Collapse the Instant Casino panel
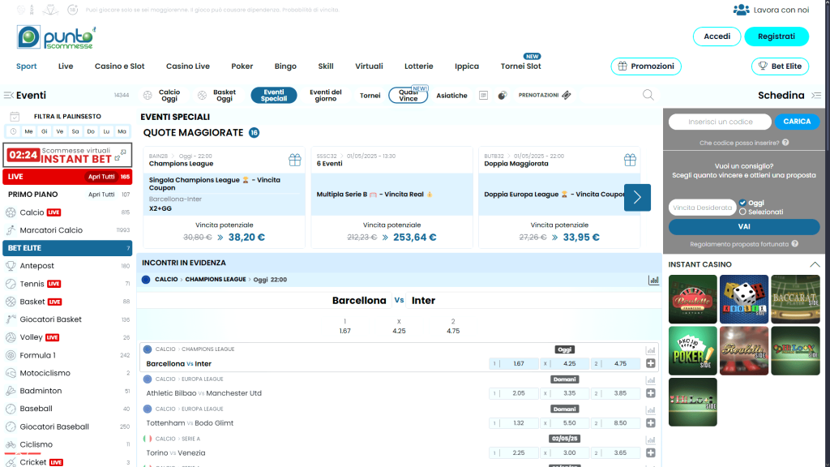The height and width of the screenshot is (467, 830). [815, 264]
